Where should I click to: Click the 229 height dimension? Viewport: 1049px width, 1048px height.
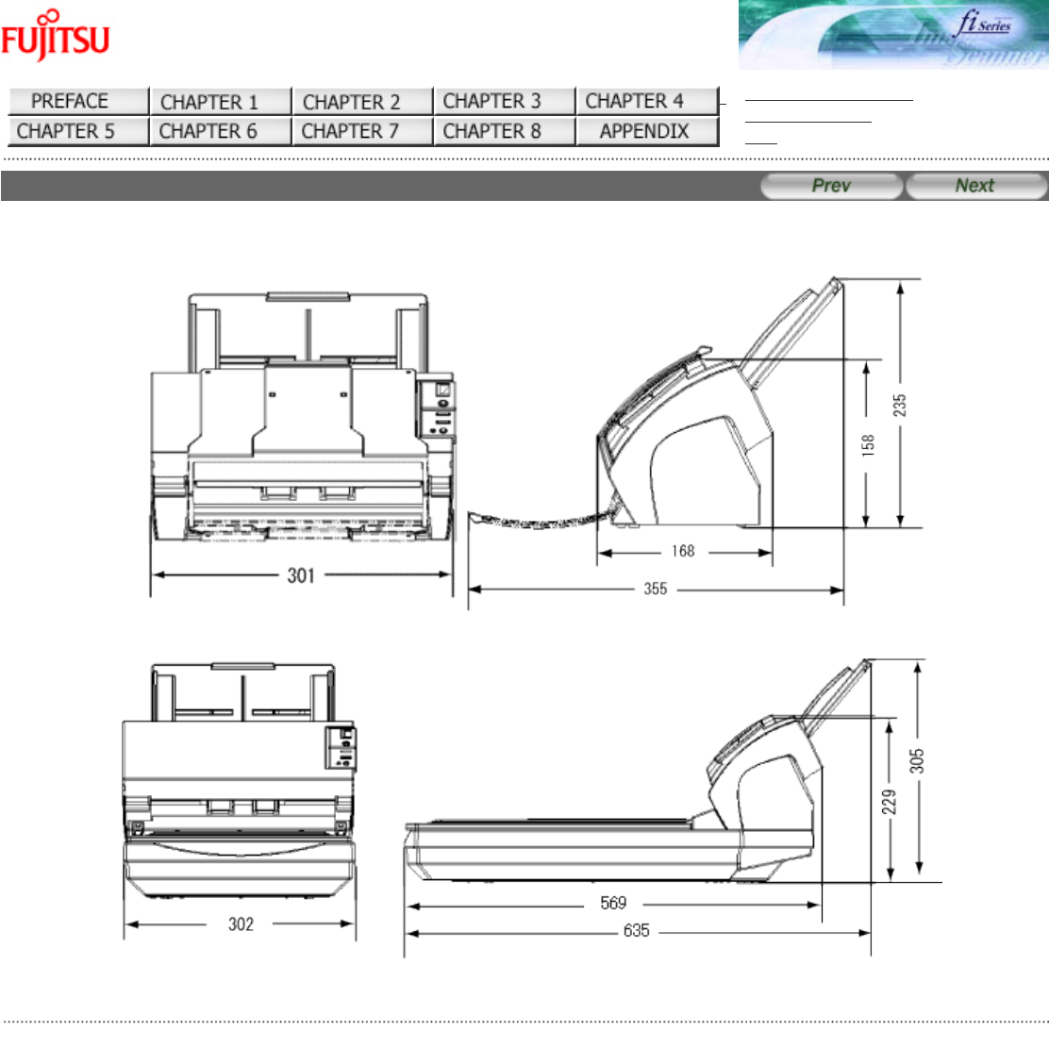[x=889, y=802]
